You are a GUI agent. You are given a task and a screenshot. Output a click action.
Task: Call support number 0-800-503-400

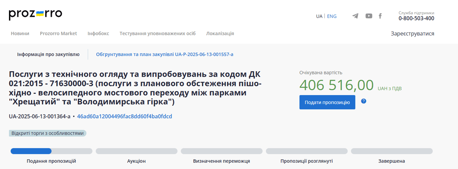(x=416, y=18)
